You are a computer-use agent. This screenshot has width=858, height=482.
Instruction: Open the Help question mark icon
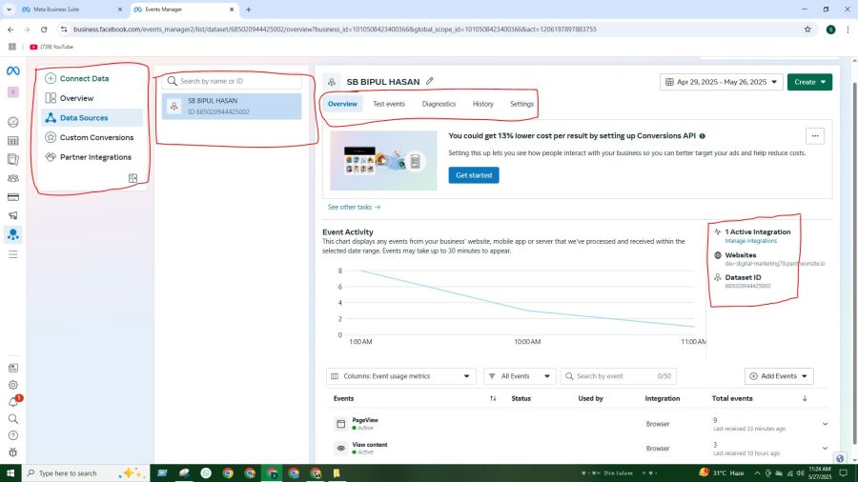pos(13,435)
